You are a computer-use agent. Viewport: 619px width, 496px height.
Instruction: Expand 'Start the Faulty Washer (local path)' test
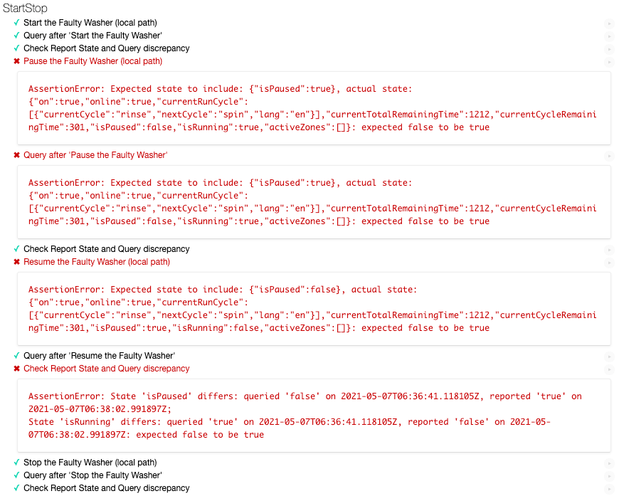pos(90,23)
